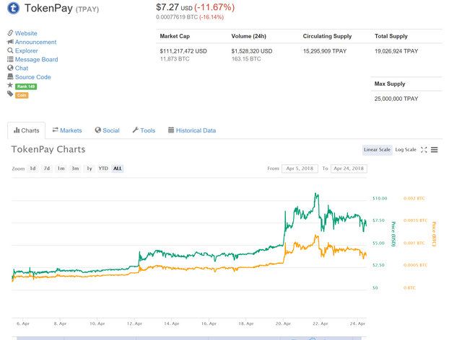This screenshot has width=462, height=340.
Task: Set chart zoom to 1d
Action: tap(32, 169)
